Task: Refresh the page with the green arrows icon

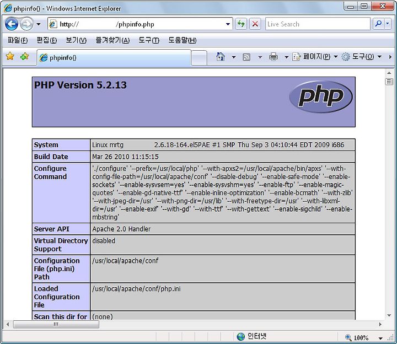Action: coord(241,24)
